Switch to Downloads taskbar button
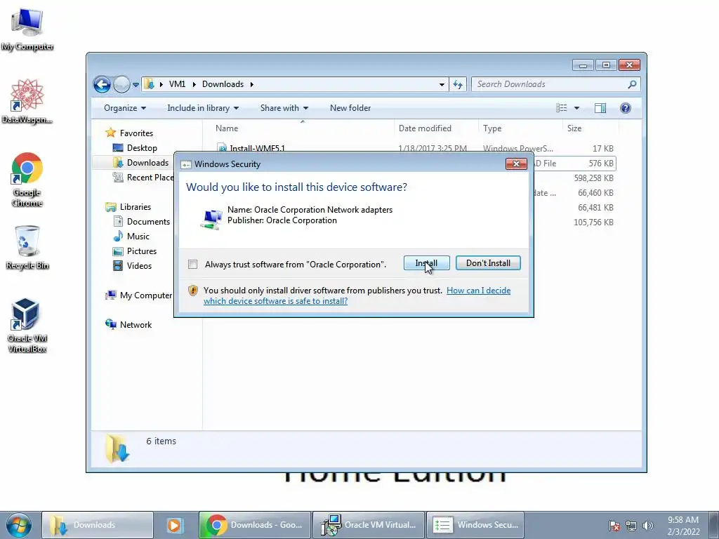The image size is (719, 539). click(97, 525)
